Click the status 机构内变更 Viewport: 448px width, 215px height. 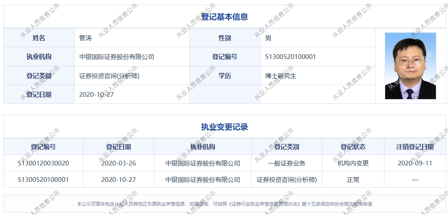353,163
